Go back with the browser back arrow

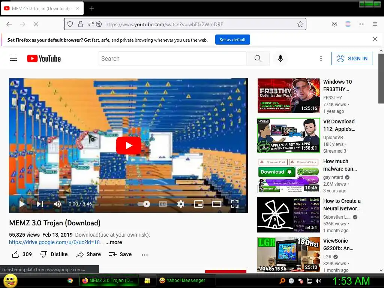tap(9, 24)
